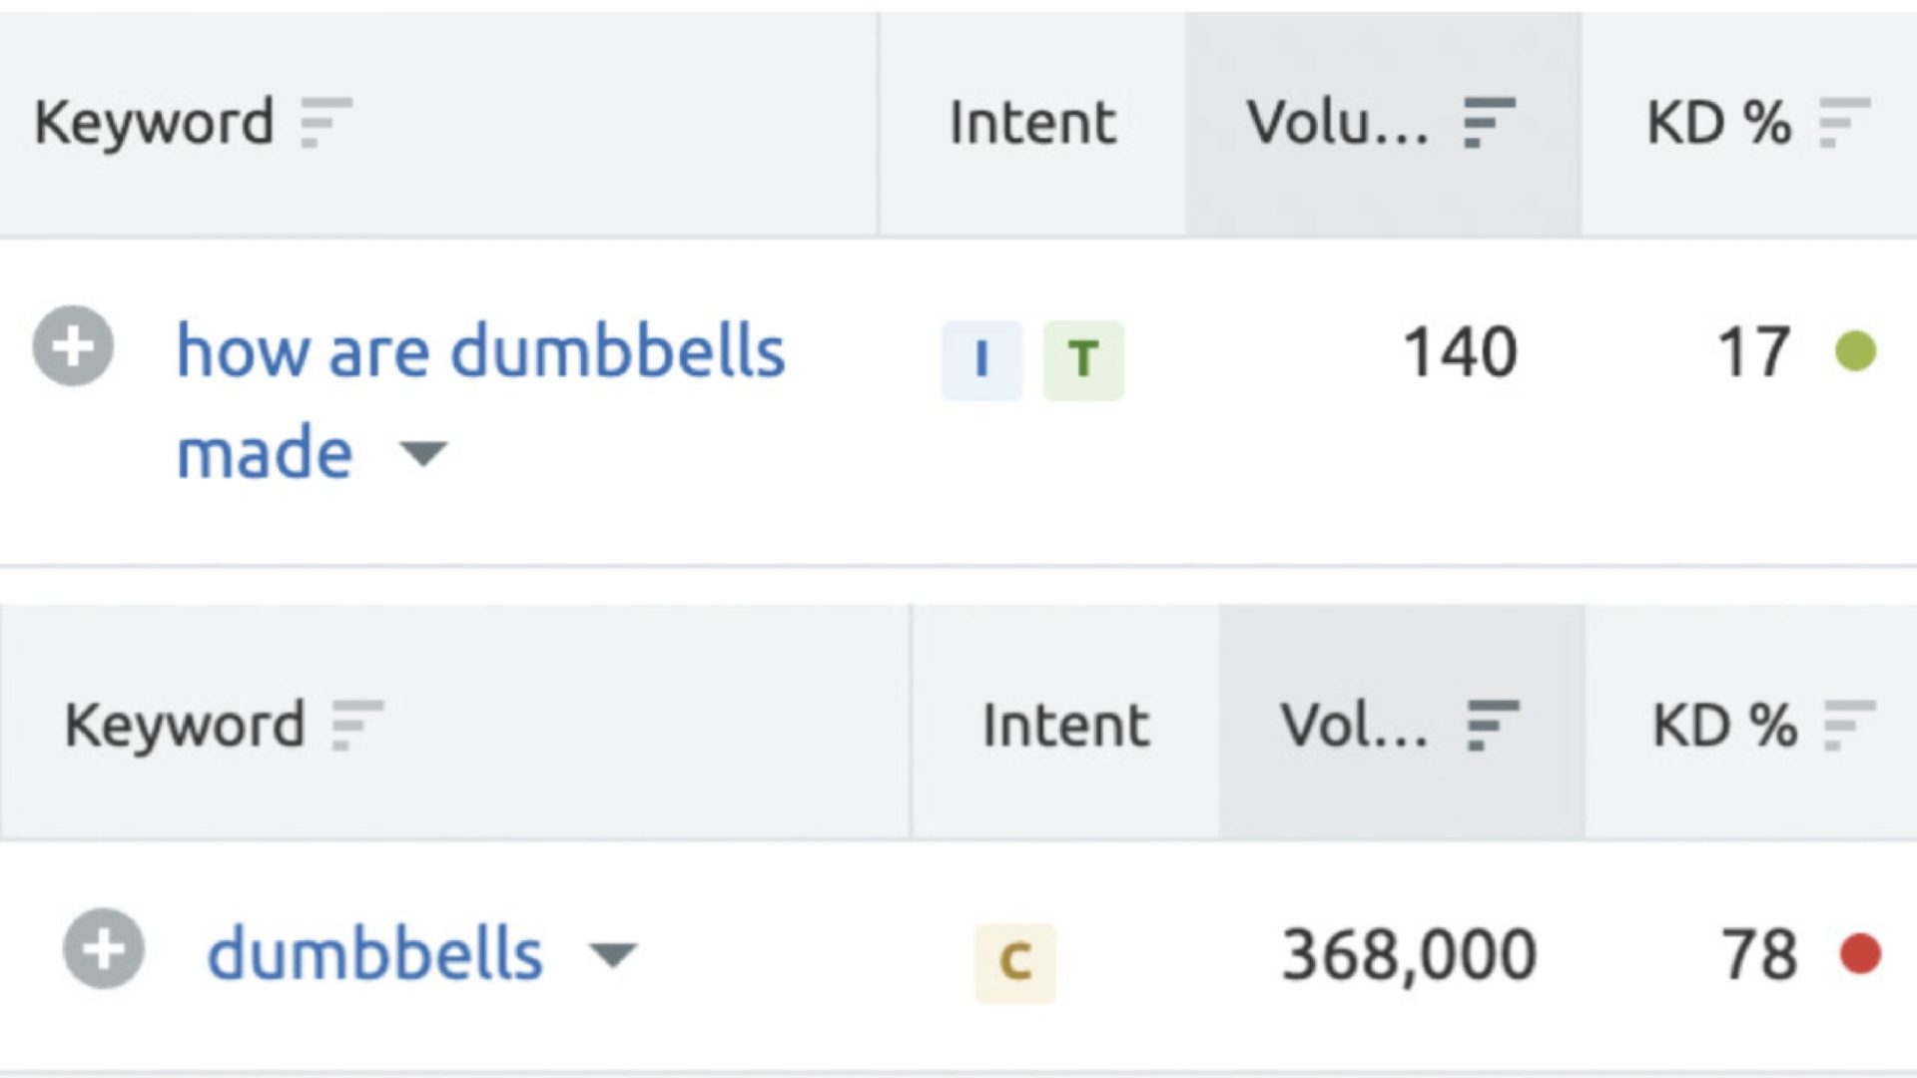Sort by Keyword in the top table
The height and width of the screenshot is (1078, 1917).
pos(326,123)
